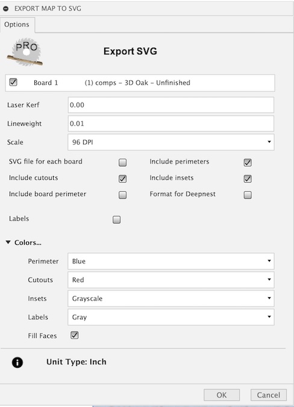Image resolution: width=294 pixels, height=407 pixels.
Task: Toggle Include insets checkbox
Action: [248, 178]
